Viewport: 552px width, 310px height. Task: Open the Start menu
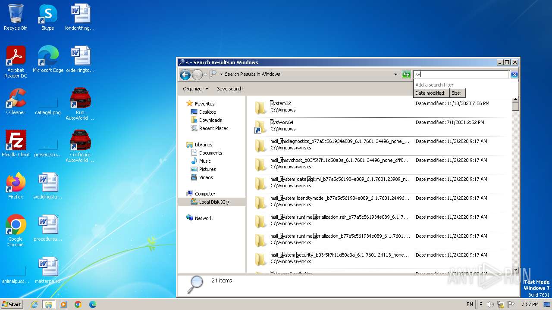(12, 304)
